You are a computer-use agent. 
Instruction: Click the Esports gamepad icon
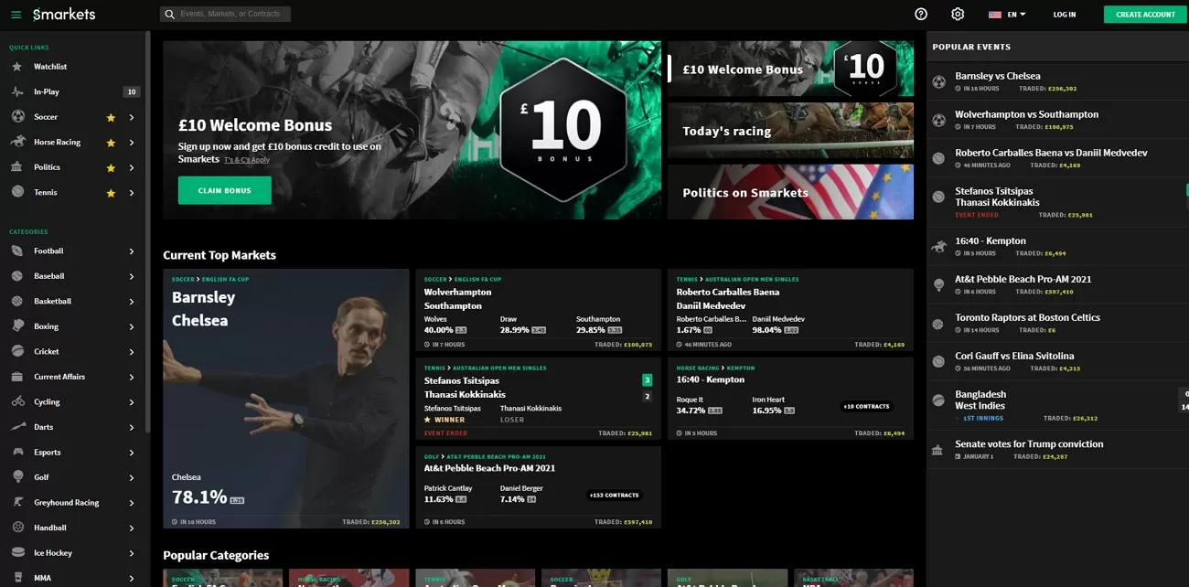[x=17, y=452]
